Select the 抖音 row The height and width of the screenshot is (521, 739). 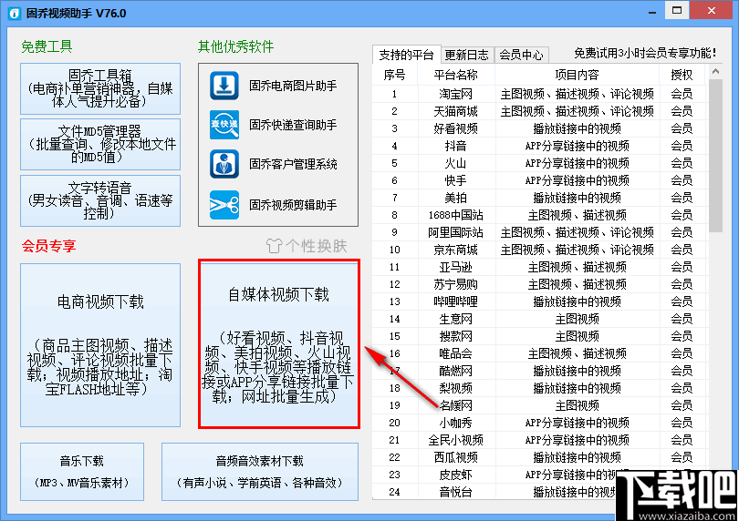point(540,146)
